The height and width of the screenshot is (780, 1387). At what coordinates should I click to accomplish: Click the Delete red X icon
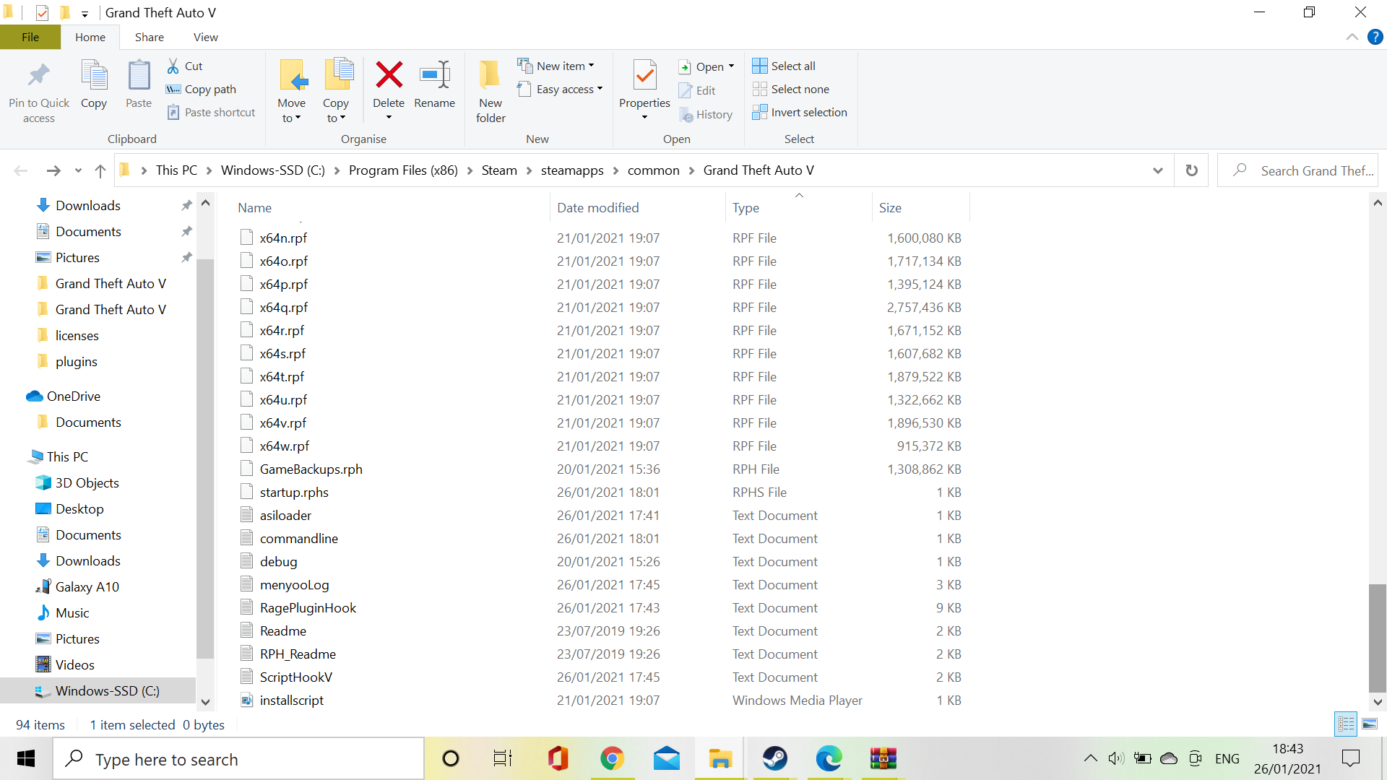point(389,75)
